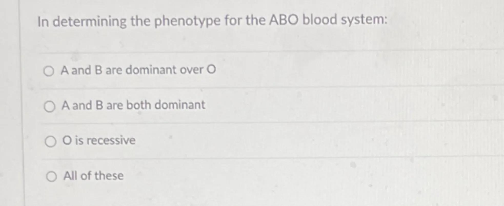
Task: Click the word "ABO" in the question
Action: point(284,20)
